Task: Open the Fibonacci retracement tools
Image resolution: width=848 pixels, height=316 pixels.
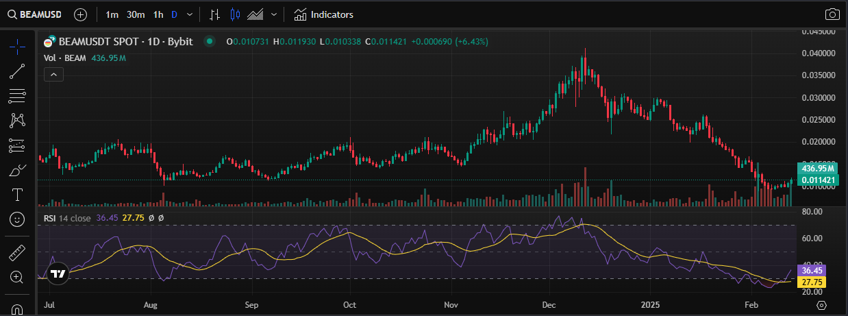Action: click(17, 95)
